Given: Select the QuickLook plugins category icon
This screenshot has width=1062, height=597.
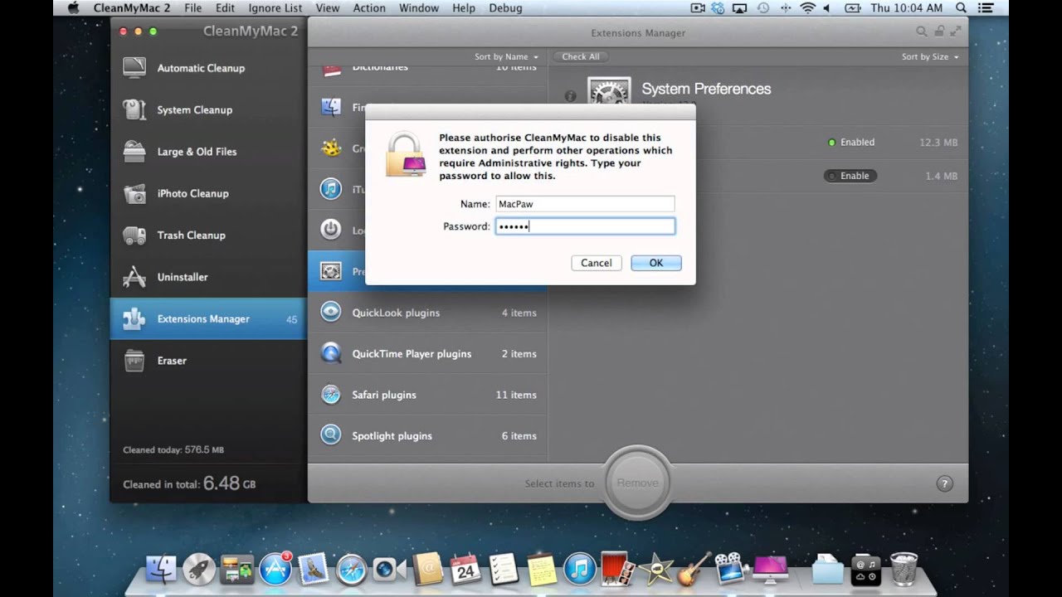Looking at the screenshot, I should [x=331, y=313].
